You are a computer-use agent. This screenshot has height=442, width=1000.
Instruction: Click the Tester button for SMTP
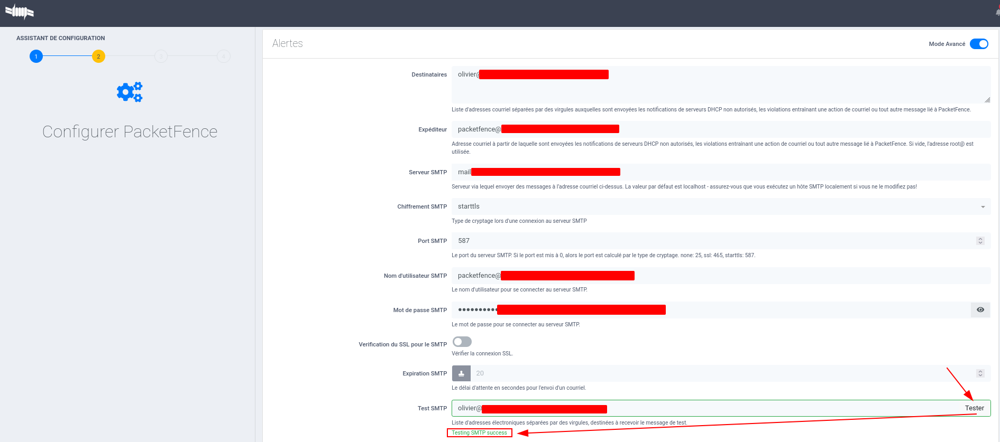(974, 408)
